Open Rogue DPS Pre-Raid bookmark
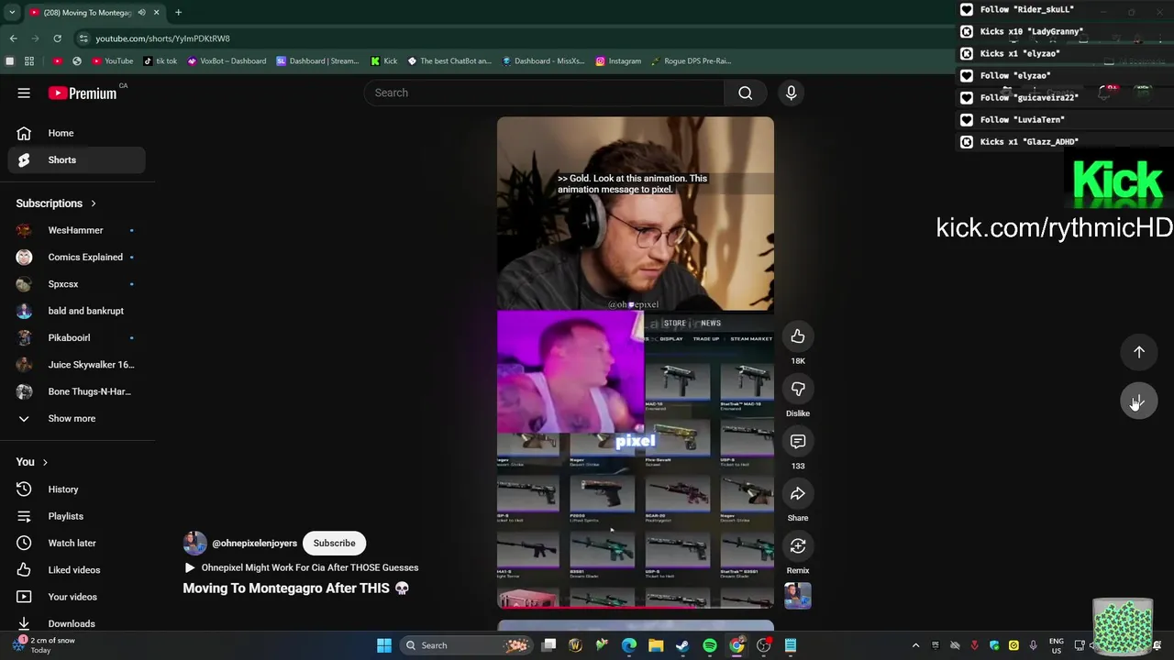 [x=691, y=61]
